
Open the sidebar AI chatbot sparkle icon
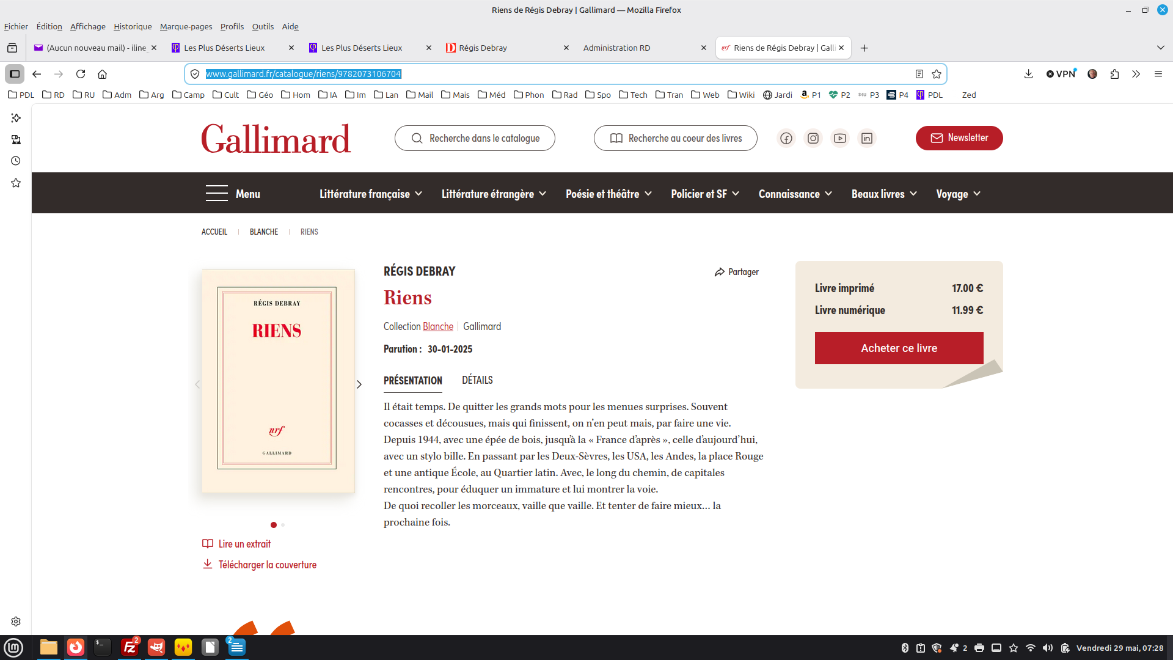pyautogui.click(x=16, y=118)
